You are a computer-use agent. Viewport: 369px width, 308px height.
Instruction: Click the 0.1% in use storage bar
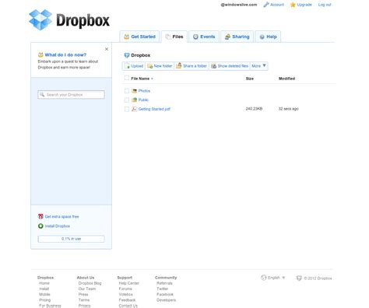(72, 239)
